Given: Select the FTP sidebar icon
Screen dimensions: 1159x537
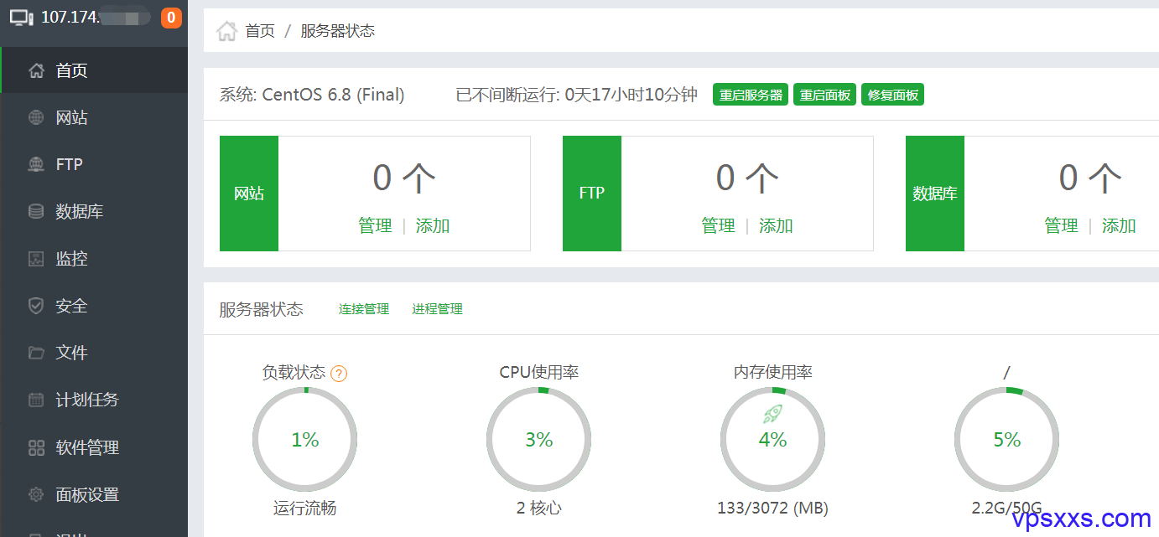Looking at the screenshot, I should (x=36, y=164).
